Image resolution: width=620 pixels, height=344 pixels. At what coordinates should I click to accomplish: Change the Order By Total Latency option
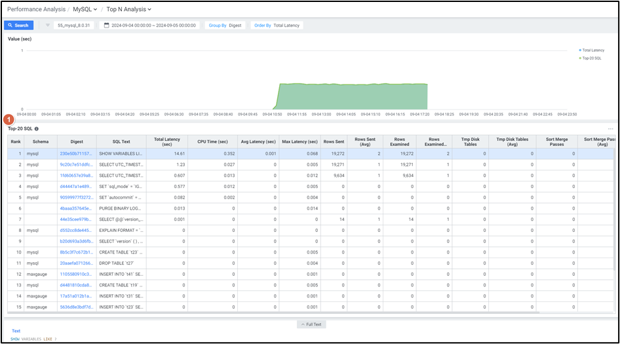(x=277, y=26)
